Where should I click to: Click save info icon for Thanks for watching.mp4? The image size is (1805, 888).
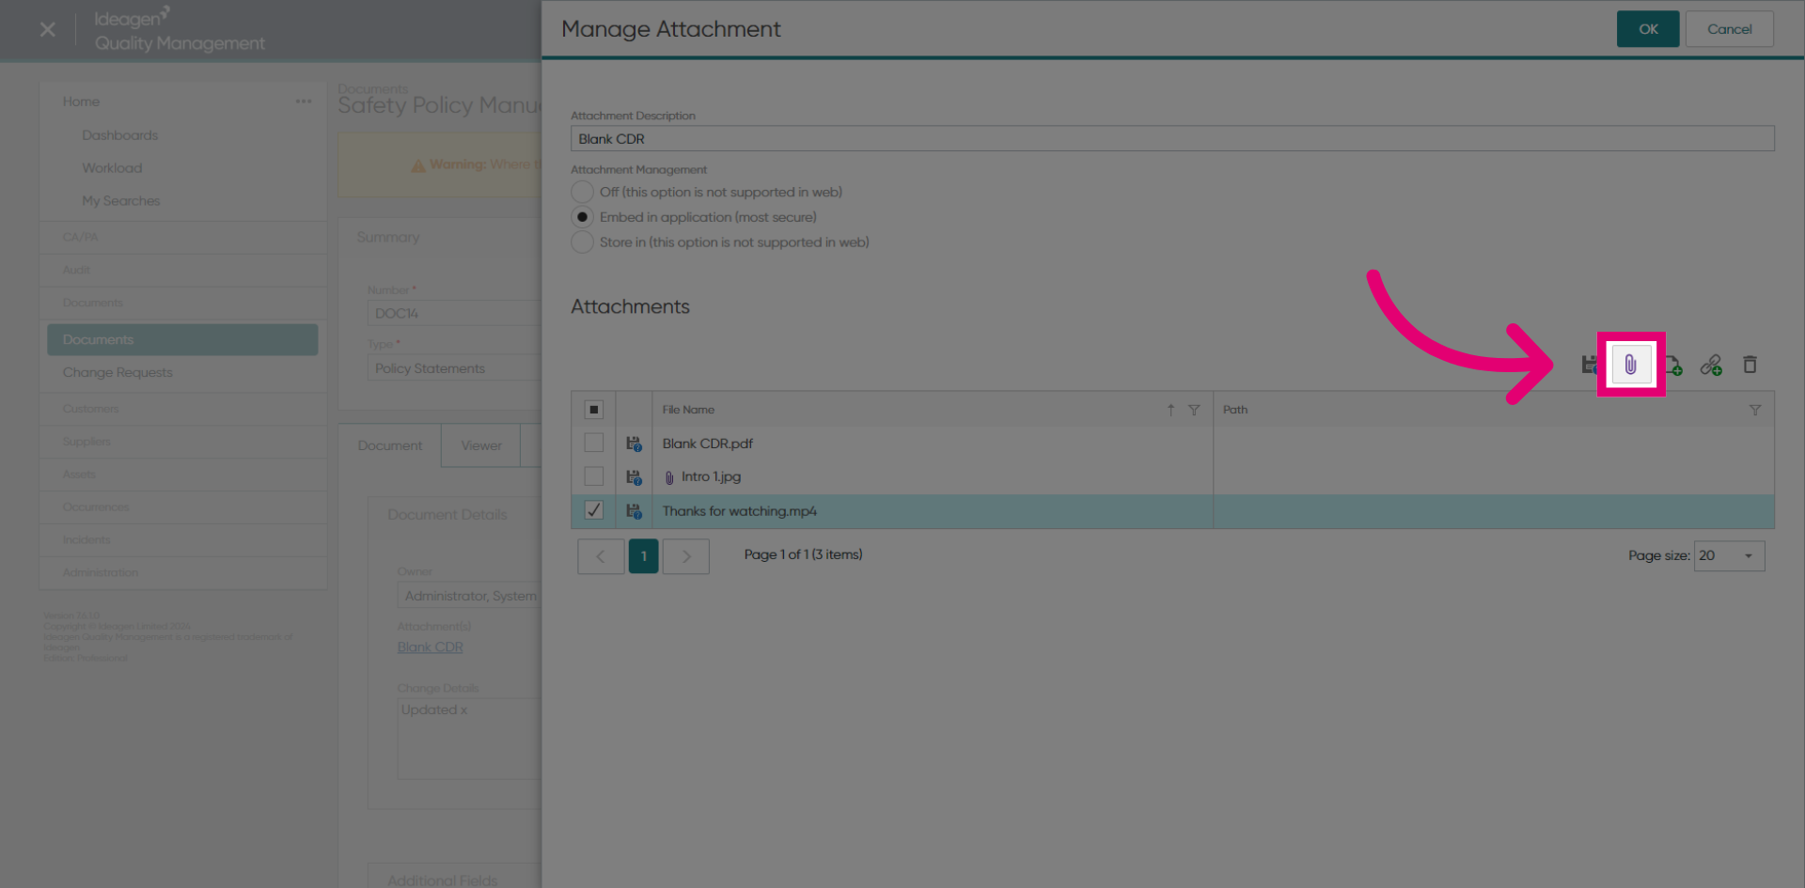point(634,511)
